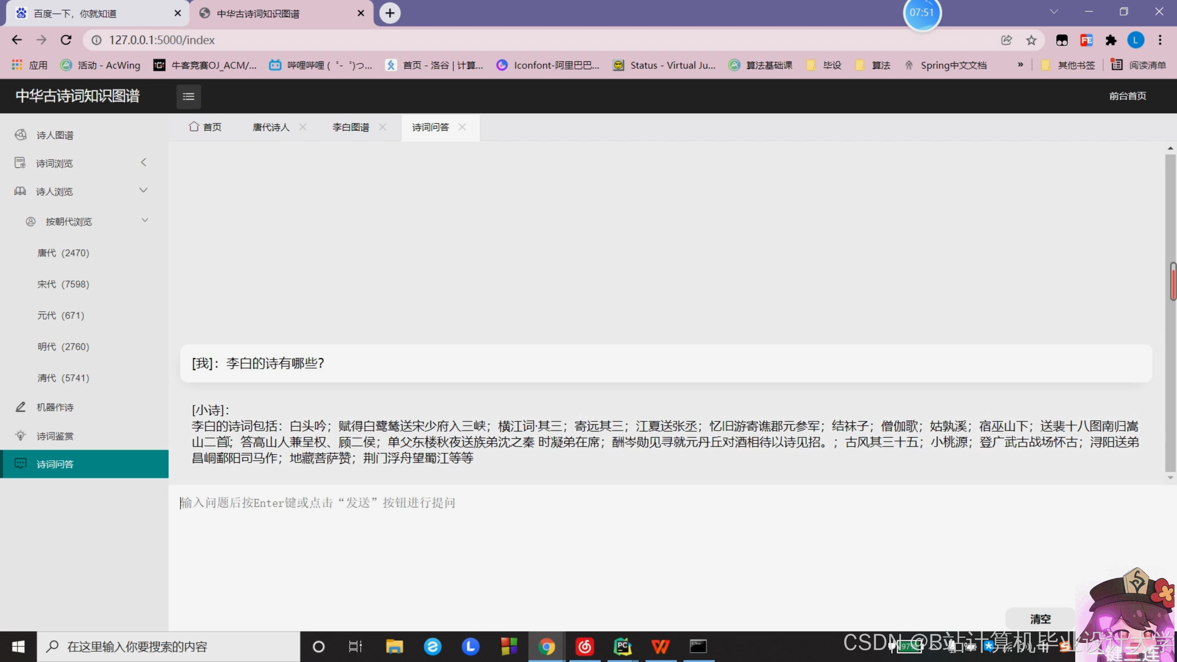Image resolution: width=1177 pixels, height=662 pixels.
Task: Open 机器作诗 in the sidebar
Action: click(x=55, y=407)
